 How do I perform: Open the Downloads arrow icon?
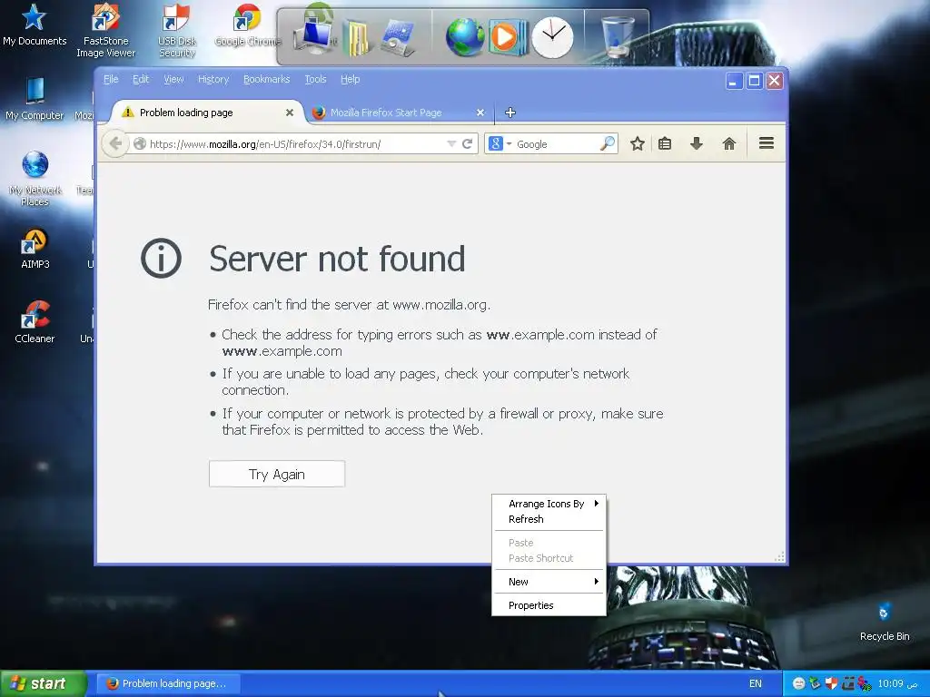pos(697,143)
